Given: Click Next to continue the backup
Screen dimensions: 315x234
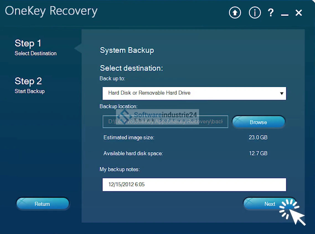Looking at the screenshot, I should 269,204.
